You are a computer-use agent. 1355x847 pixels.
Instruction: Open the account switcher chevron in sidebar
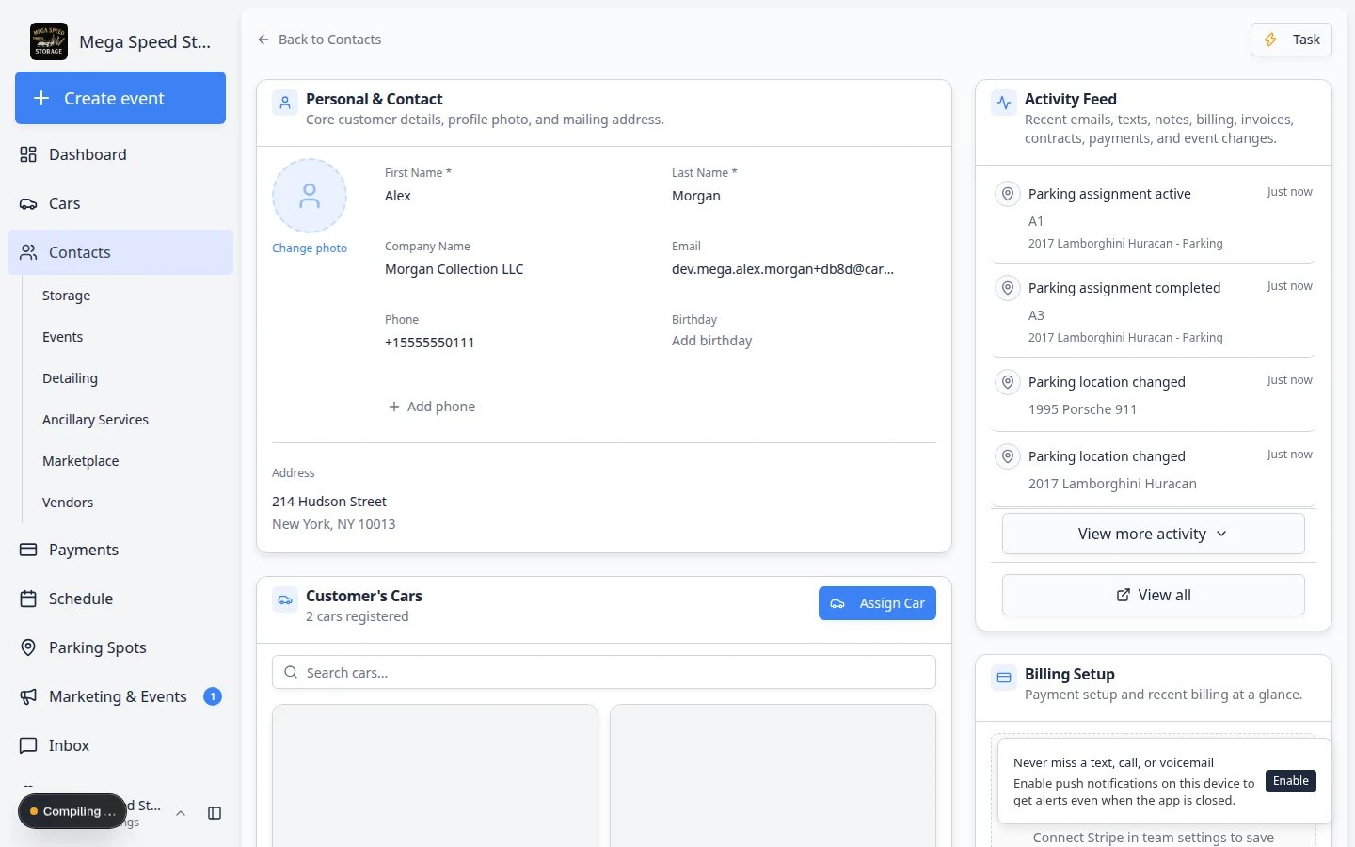pyautogui.click(x=181, y=813)
